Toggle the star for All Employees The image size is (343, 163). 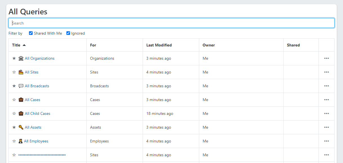(14, 141)
